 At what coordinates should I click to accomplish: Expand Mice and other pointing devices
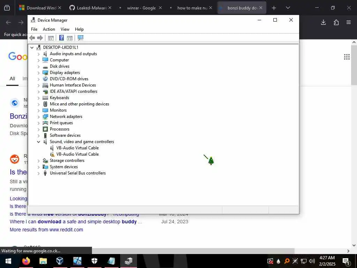click(38, 104)
